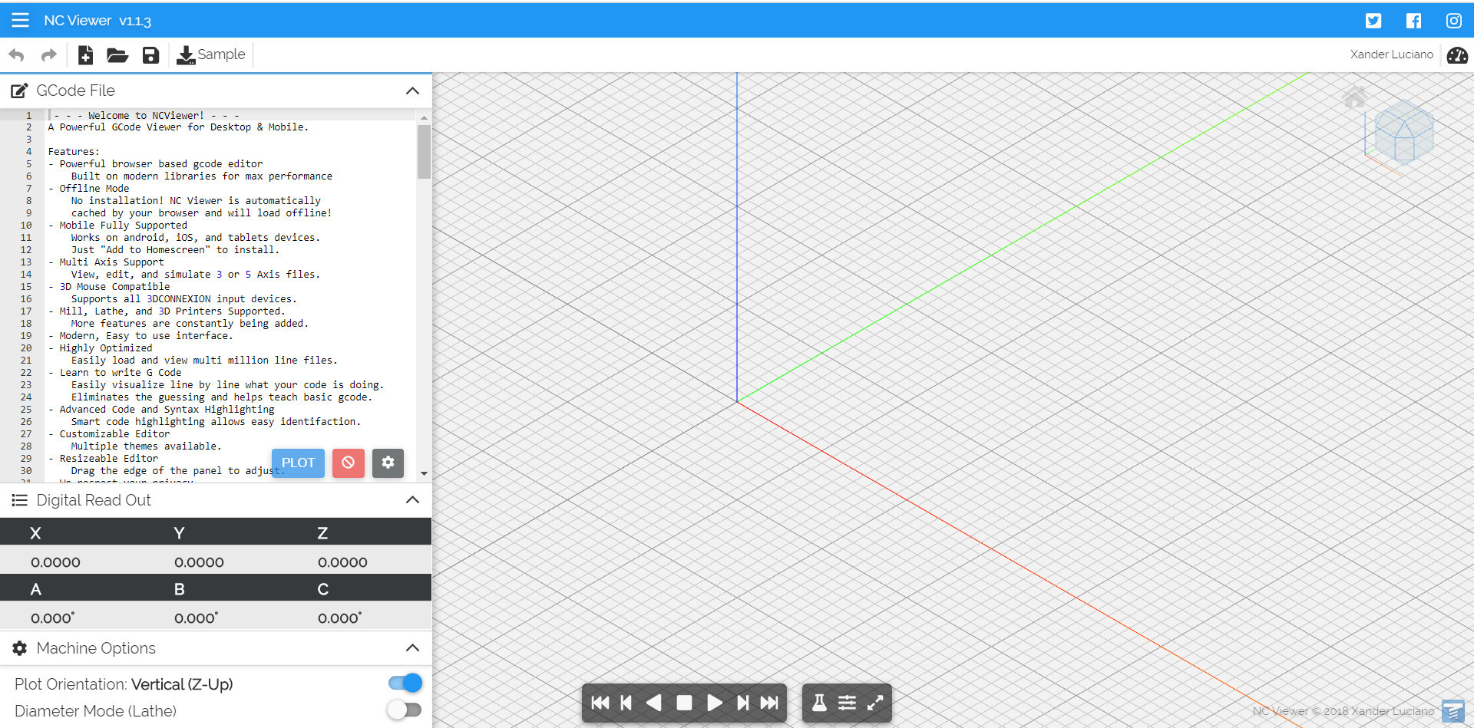Click the undo arrow
The width and height of the screenshot is (1474, 728).
(16, 54)
